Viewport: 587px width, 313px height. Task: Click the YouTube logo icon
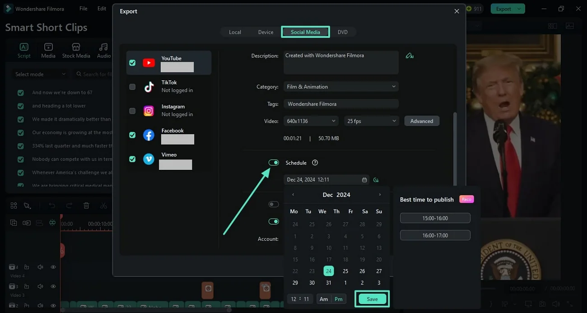(149, 63)
